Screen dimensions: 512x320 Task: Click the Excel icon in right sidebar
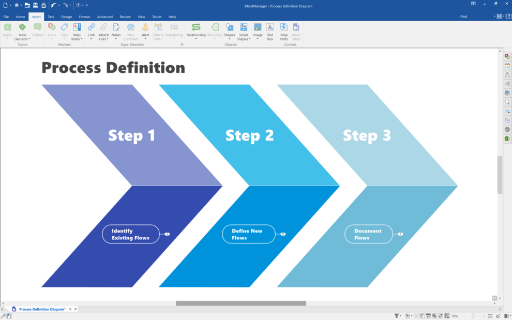coord(507,139)
